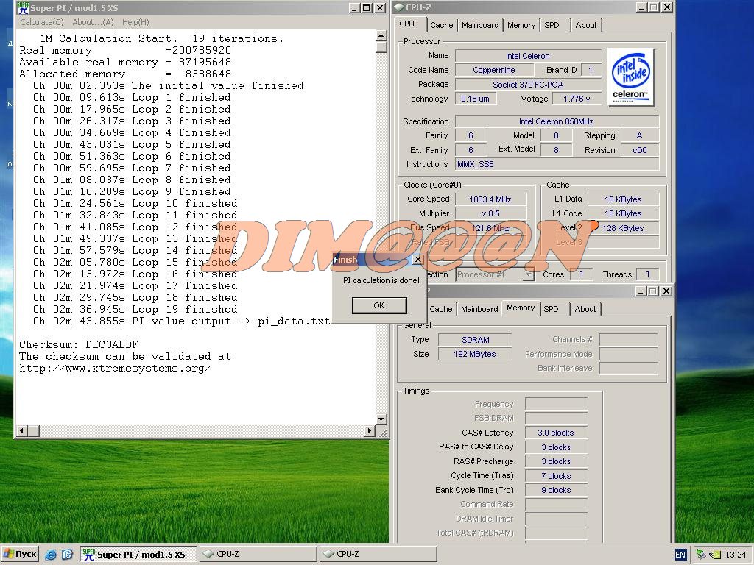Minimize the Super PI window
Viewport: 754px width, 565px height.
click(x=354, y=7)
